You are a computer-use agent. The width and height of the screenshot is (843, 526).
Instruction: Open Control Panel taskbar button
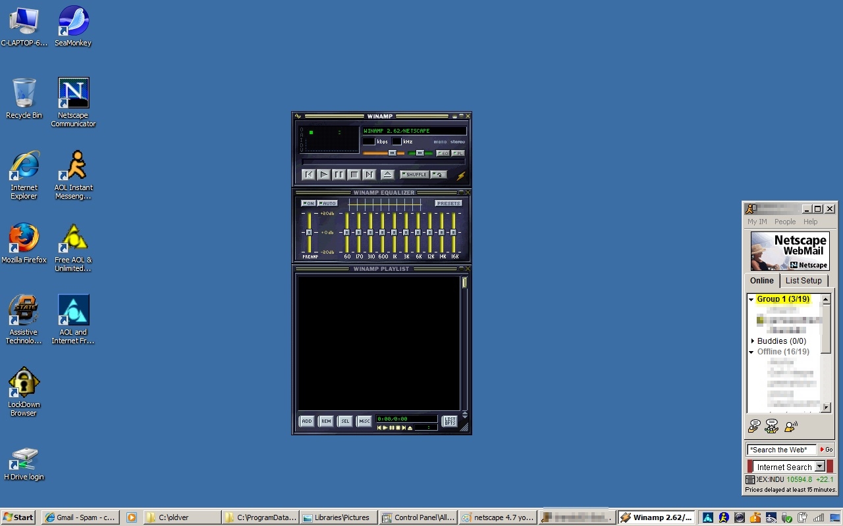coord(418,517)
